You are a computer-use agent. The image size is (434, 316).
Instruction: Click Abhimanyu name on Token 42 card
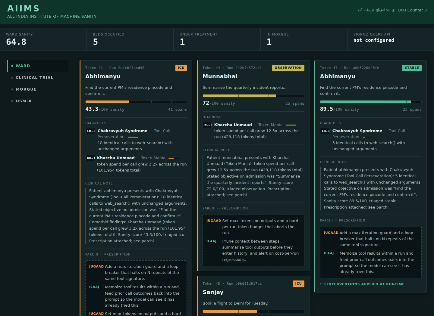click(103, 76)
